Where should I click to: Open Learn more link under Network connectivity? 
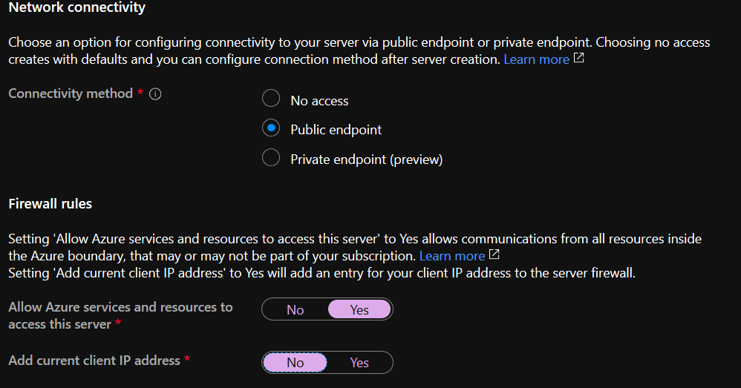(x=536, y=59)
